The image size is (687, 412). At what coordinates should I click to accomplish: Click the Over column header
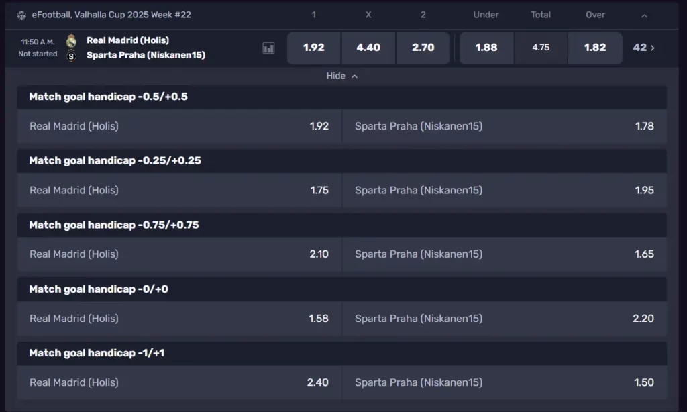[594, 14]
